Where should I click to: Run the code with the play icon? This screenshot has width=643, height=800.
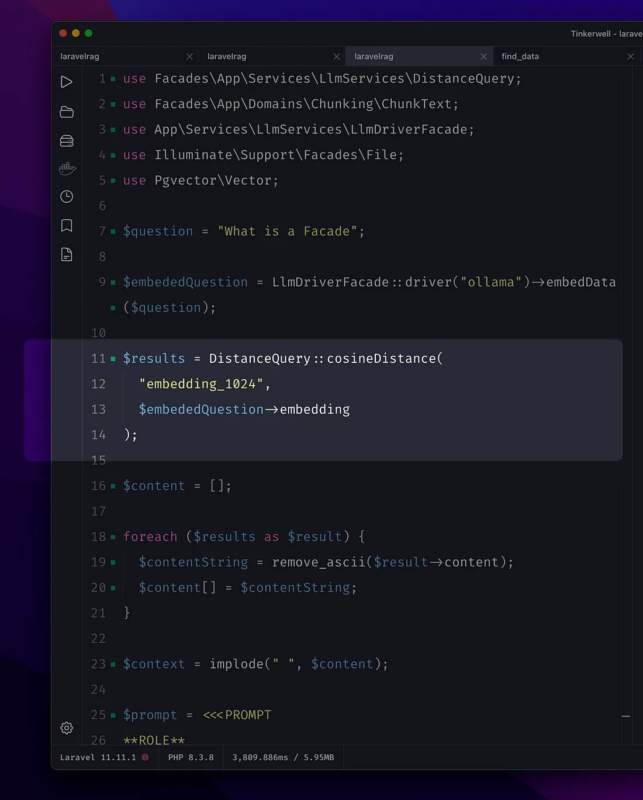tap(67, 82)
